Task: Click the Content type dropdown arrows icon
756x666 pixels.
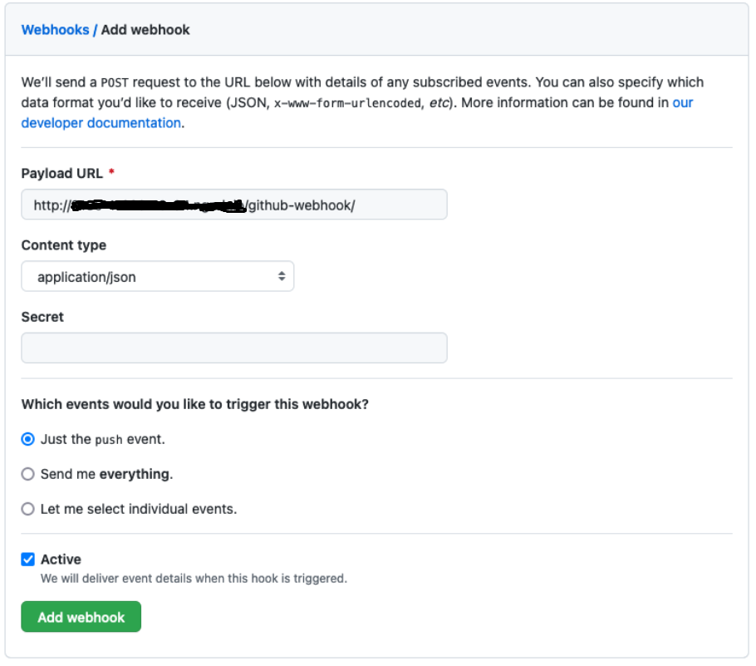Action: [282, 277]
